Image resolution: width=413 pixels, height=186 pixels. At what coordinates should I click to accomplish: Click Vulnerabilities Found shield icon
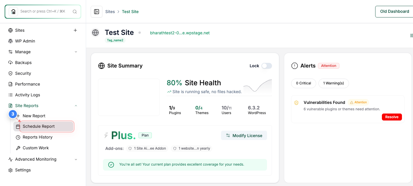pyautogui.click(x=296, y=103)
